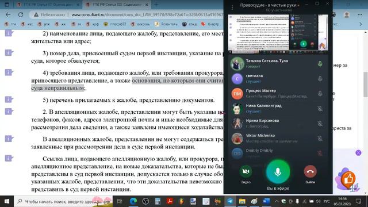
Task: Select the microphone icon for Татьяна Ситкина
Action: tap(320, 64)
